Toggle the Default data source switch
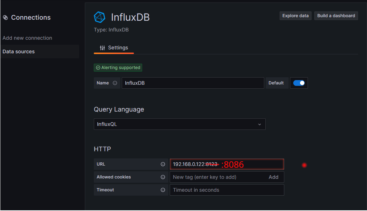Screen dimensions: 367x211 299,83
